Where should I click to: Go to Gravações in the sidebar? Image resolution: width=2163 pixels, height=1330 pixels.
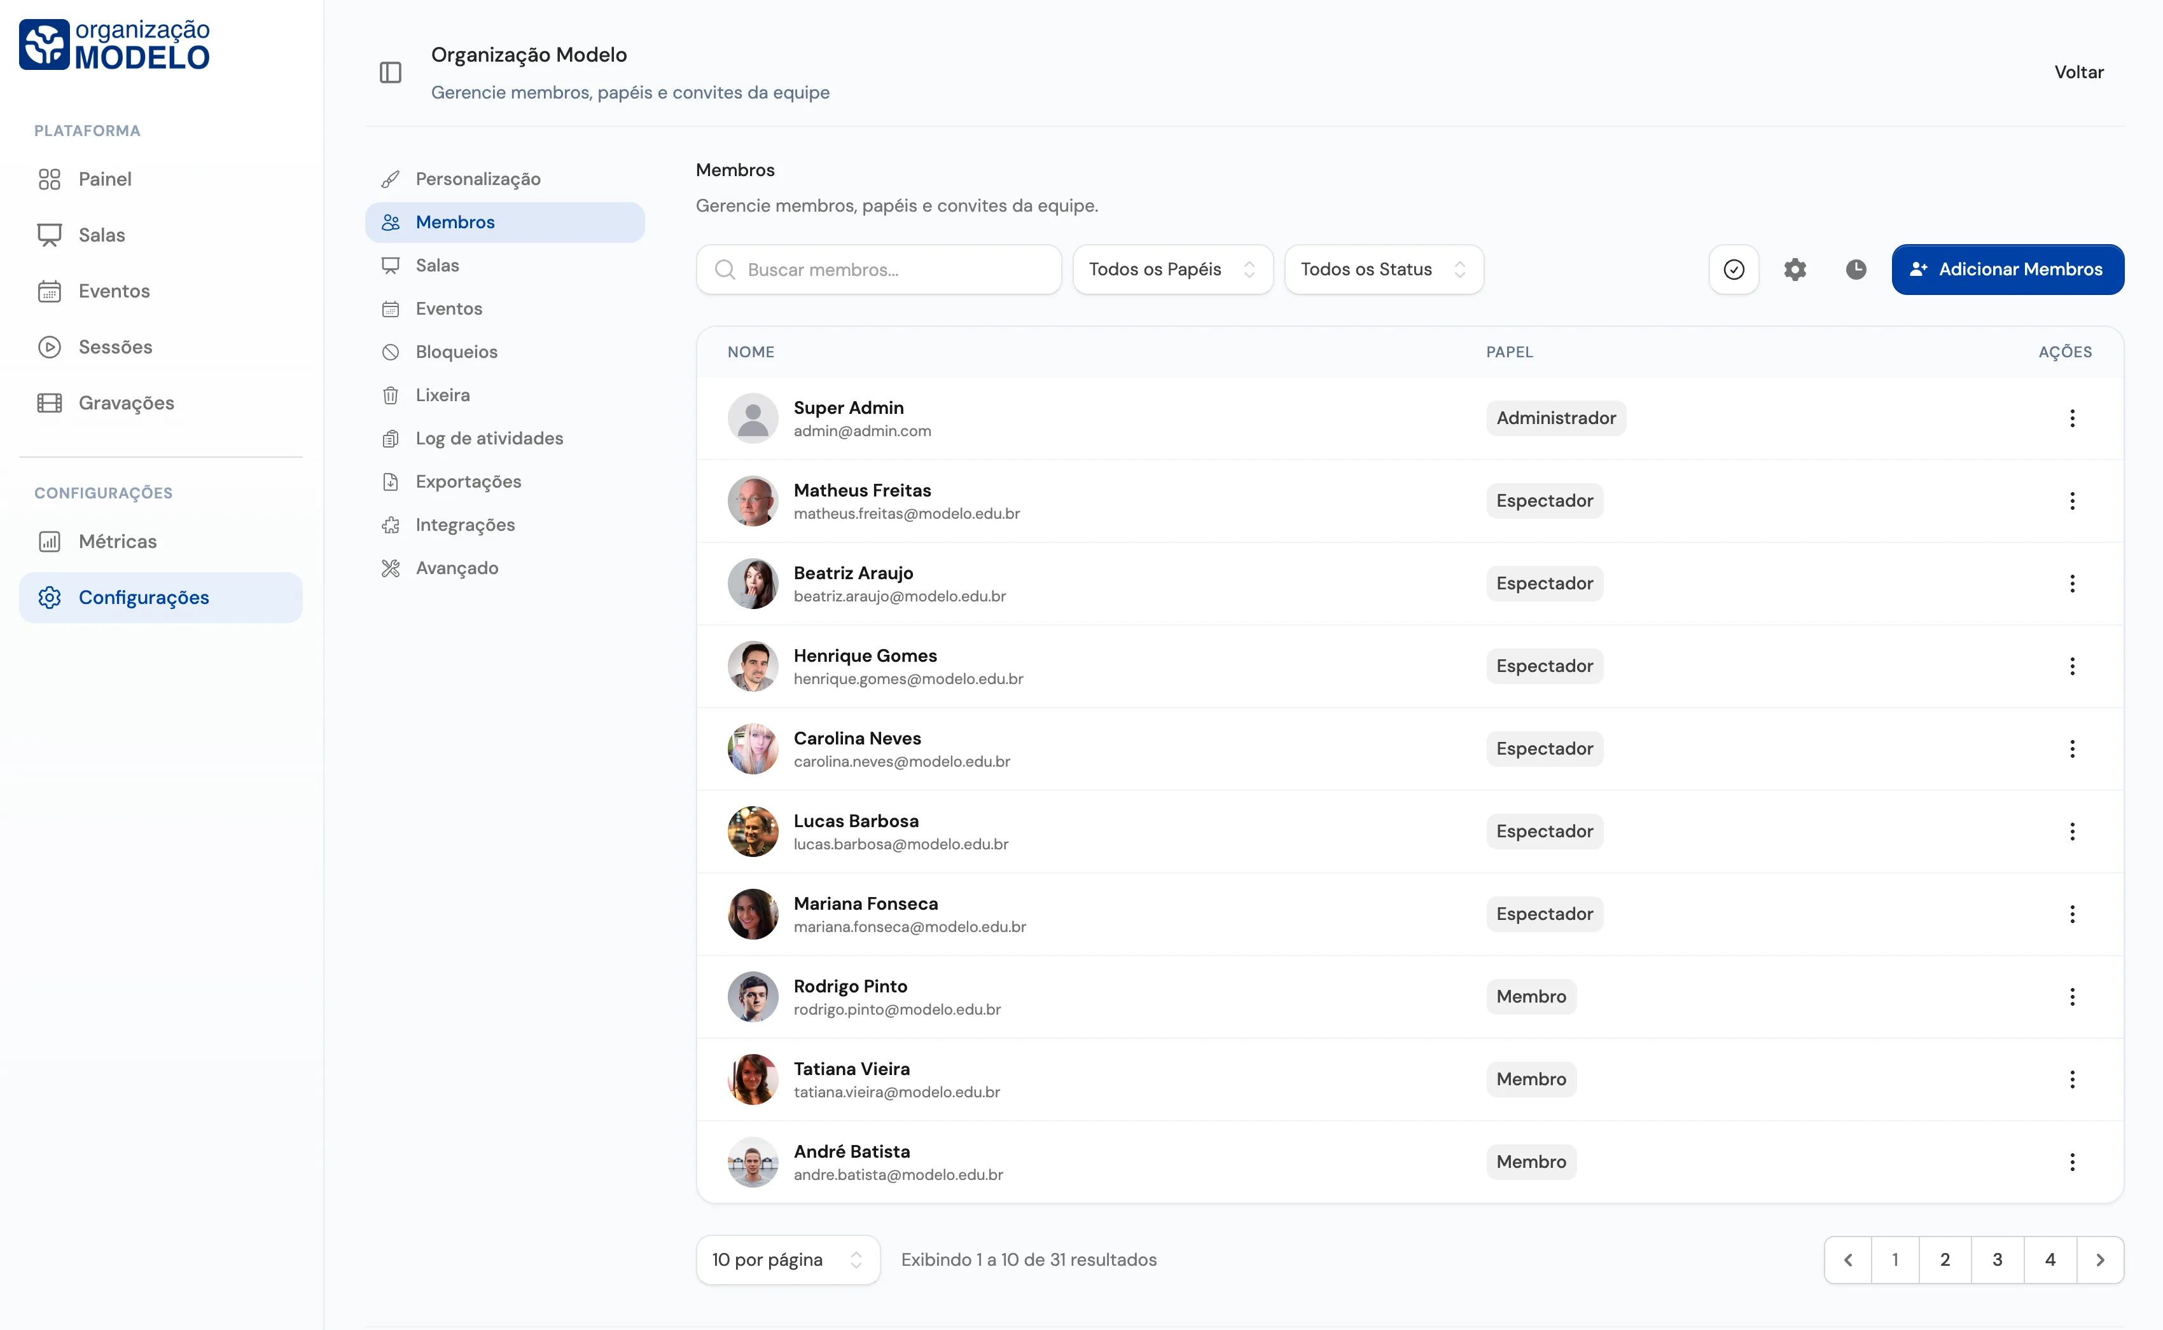pyautogui.click(x=126, y=403)
